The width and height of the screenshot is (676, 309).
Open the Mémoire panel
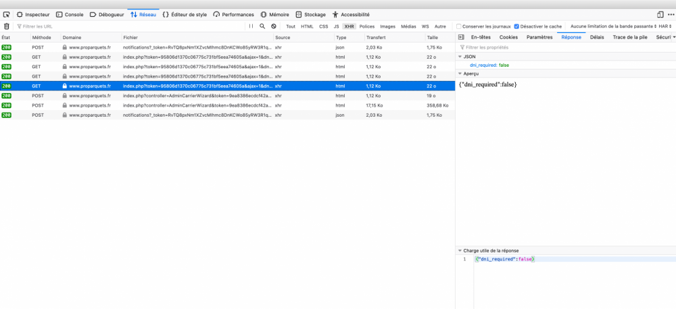[x=274, y=14]
